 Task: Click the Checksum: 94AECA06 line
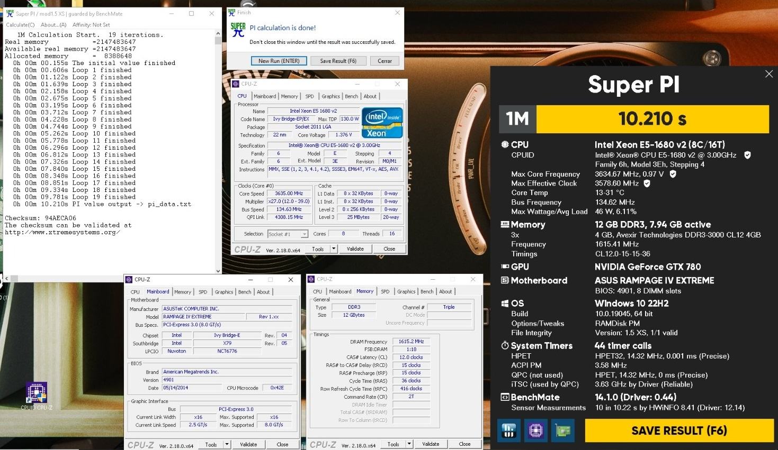tap(40, 218)
